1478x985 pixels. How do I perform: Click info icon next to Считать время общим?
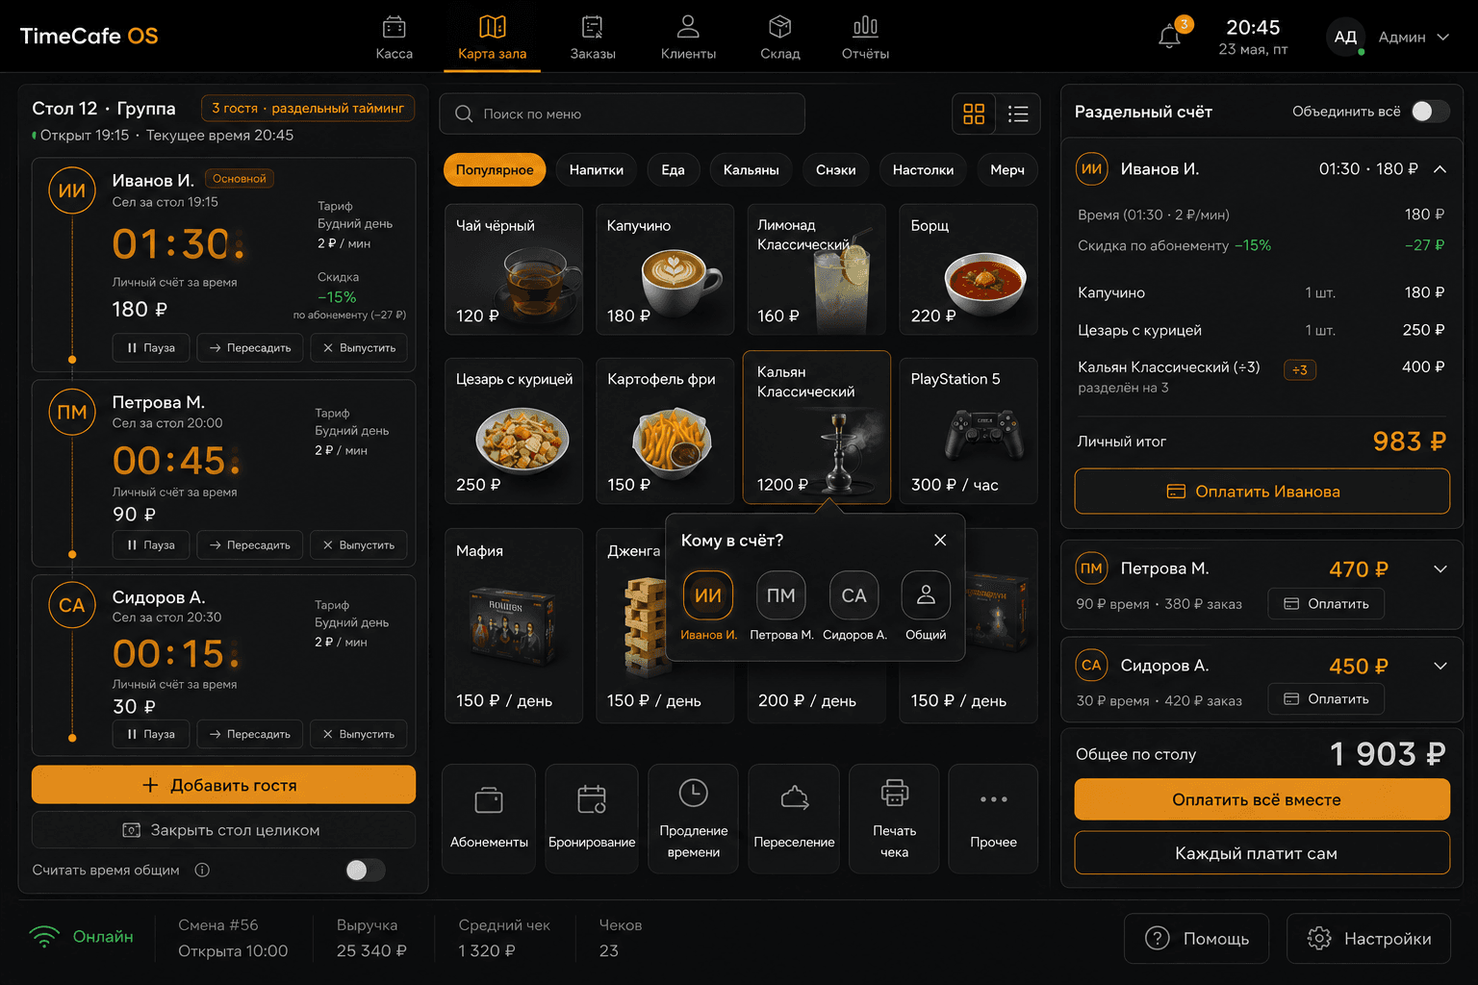click(202, 871)
